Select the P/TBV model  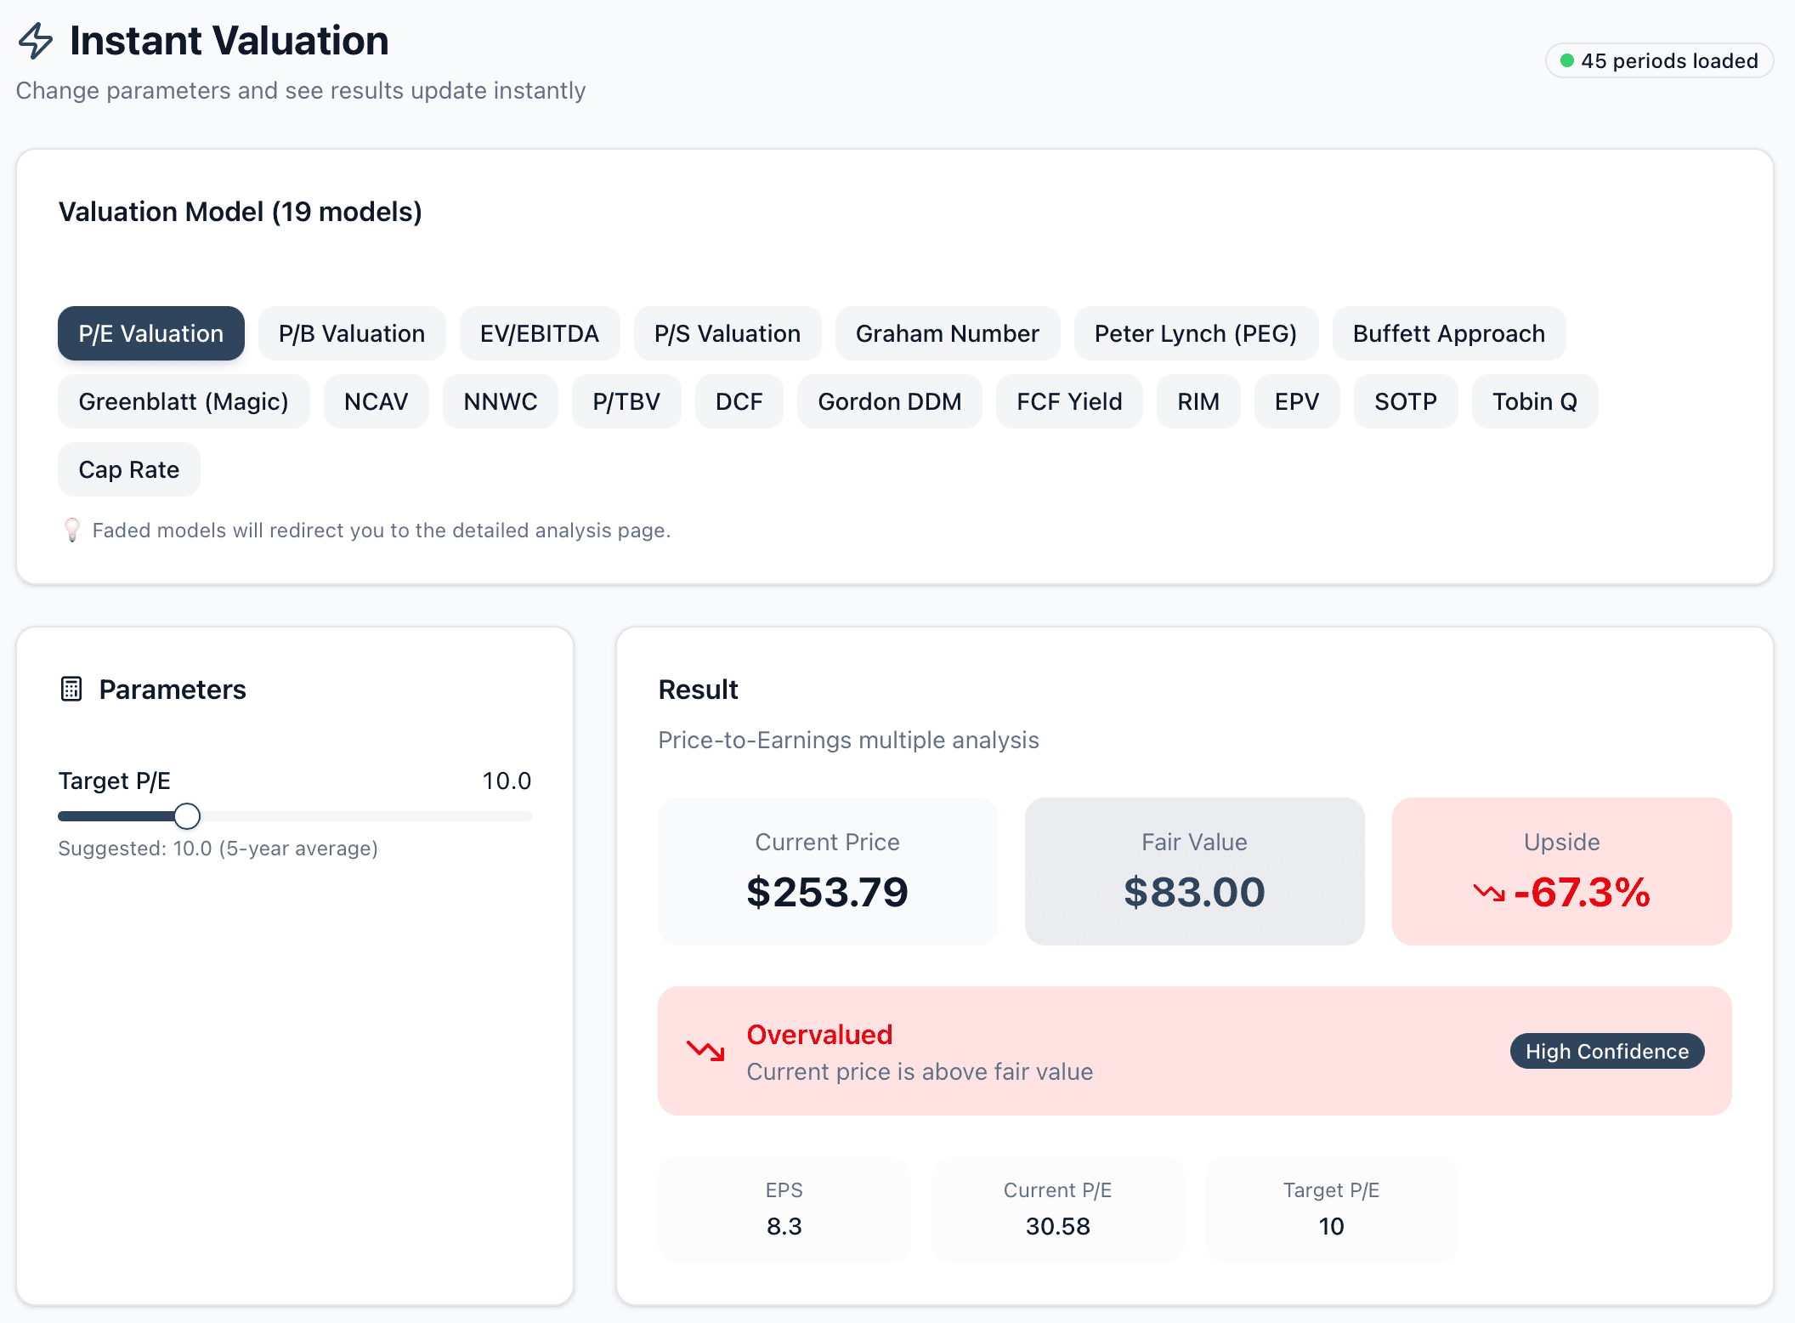(x=626, y=401)
